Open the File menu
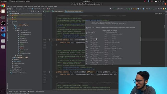The height and width of the screenshot is (94, 167). pos(8,7)
